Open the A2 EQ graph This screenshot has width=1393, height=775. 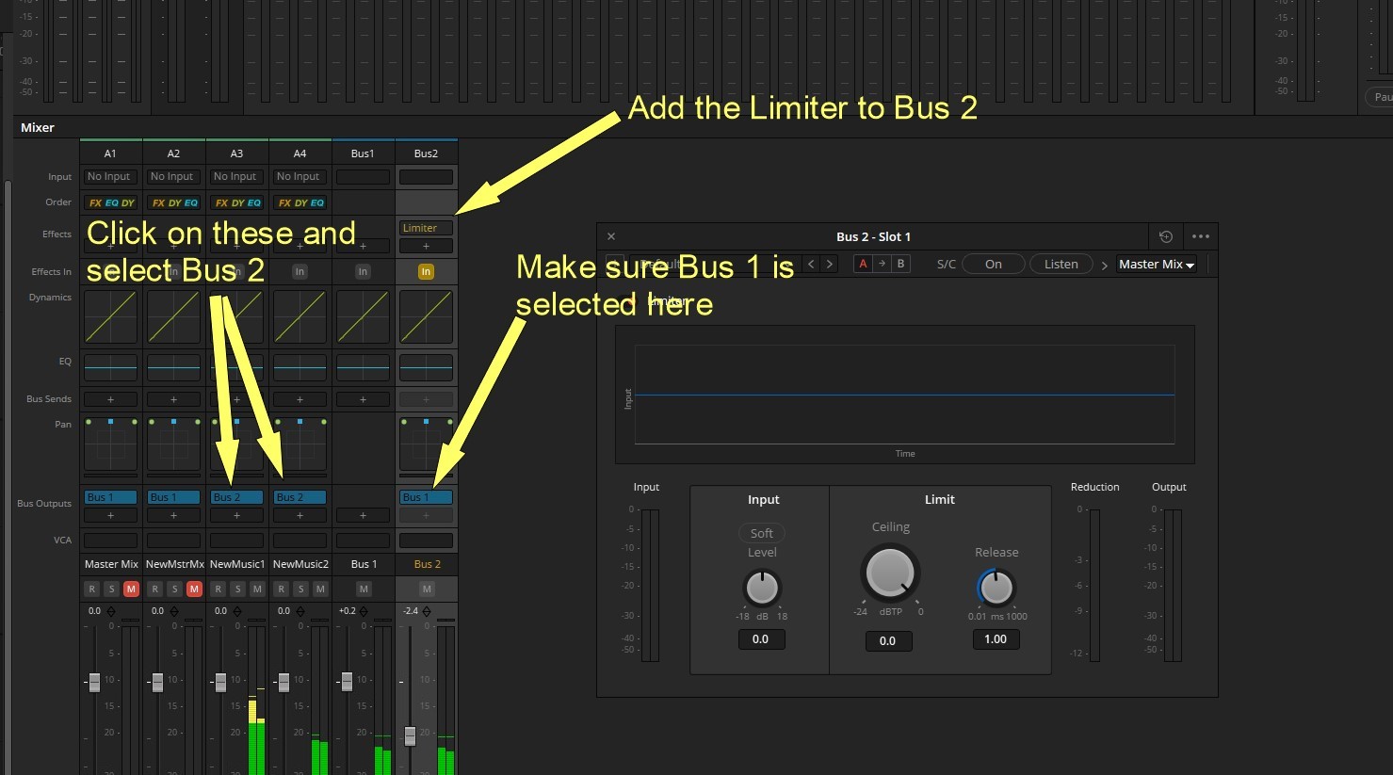pos(173,367)
